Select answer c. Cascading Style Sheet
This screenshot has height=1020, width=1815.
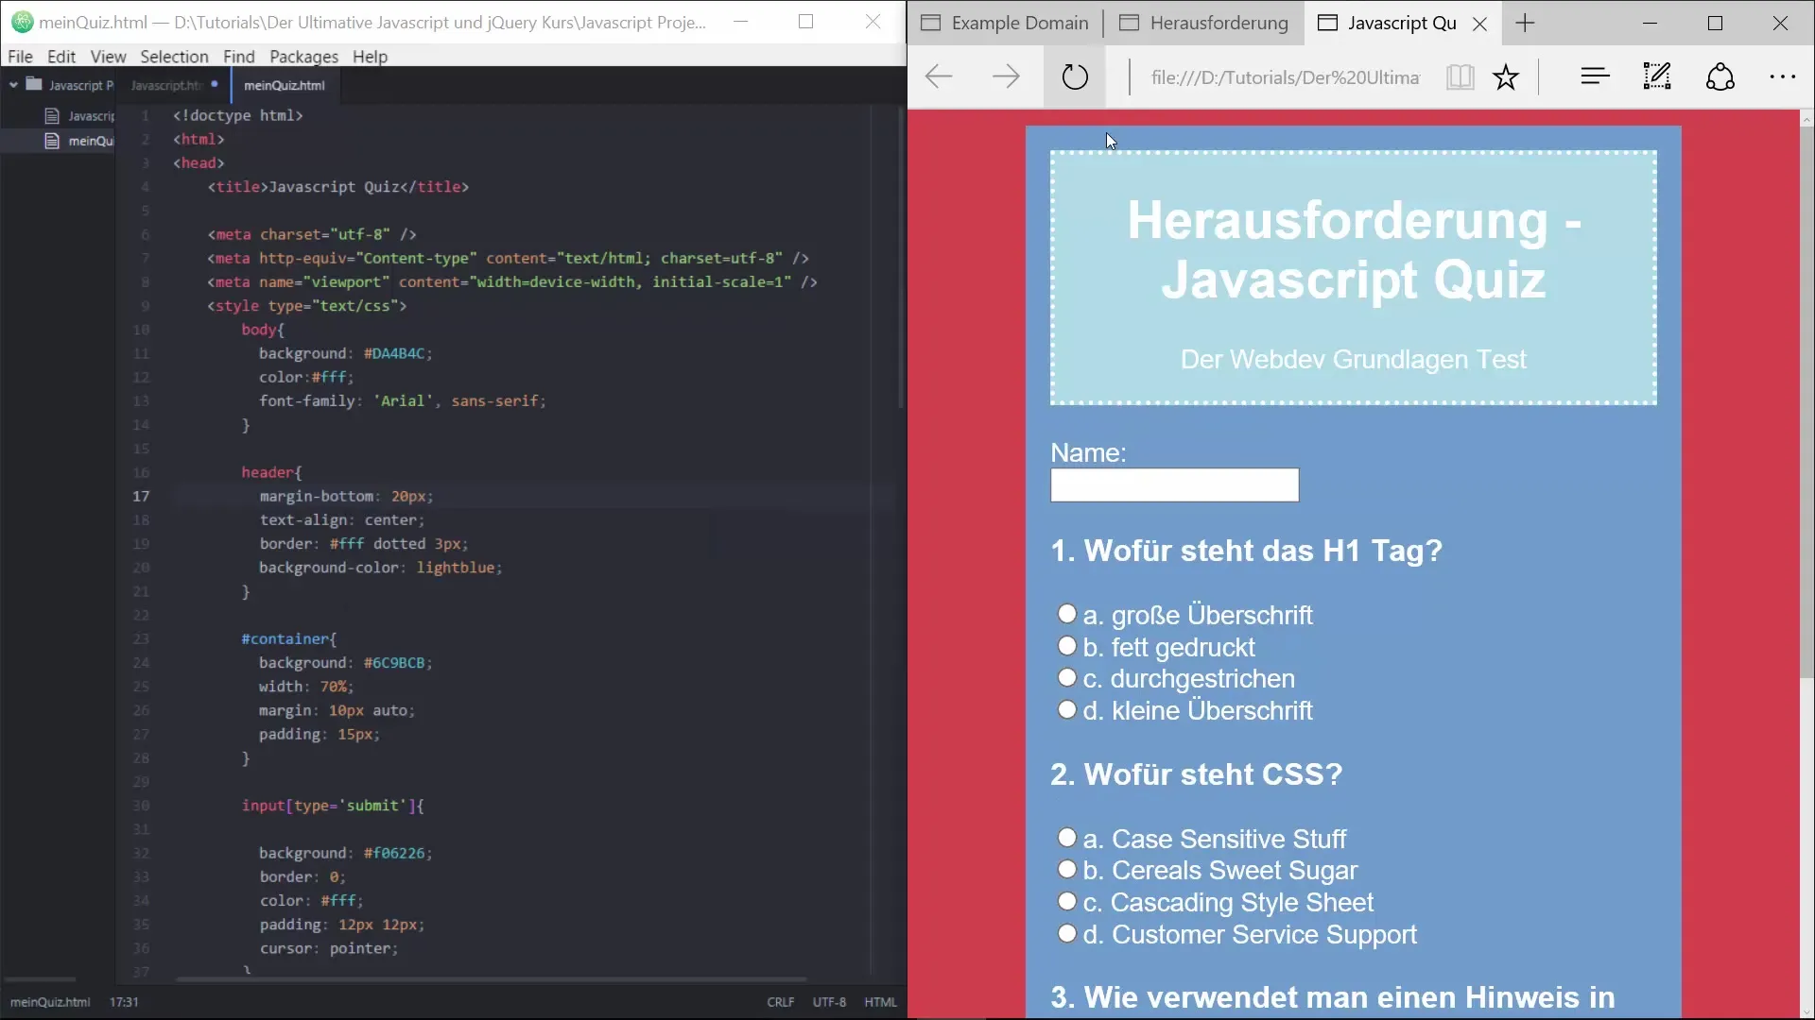point(1067,901)
